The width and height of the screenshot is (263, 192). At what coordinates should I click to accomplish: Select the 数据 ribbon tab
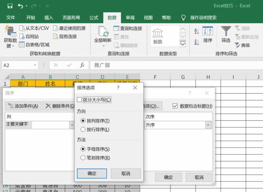112,18
